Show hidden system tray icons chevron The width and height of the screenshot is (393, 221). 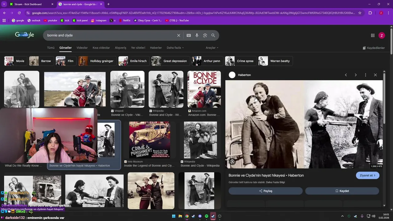(342, 216)
